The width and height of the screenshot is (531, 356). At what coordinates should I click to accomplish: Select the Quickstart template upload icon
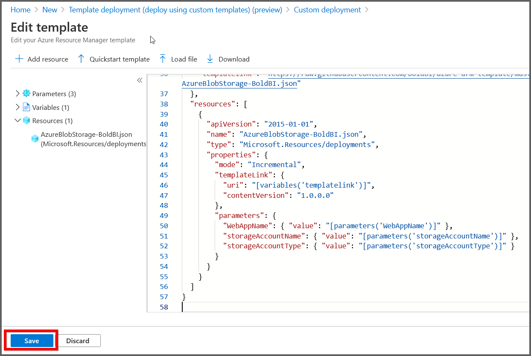(81, 59)
